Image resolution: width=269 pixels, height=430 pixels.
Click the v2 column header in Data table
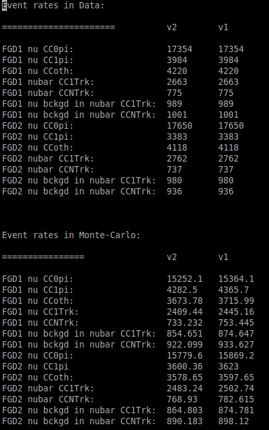[172, 28]
